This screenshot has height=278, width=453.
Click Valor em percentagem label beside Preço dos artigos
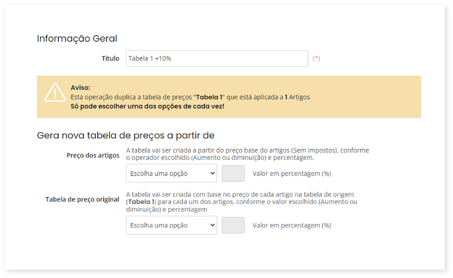tap(292, 173)
